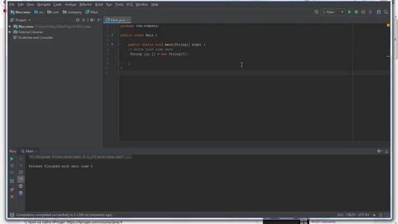Go up the stack trace arrow
This screenshot has height=224, width=398.
click(x=21, y=159)
